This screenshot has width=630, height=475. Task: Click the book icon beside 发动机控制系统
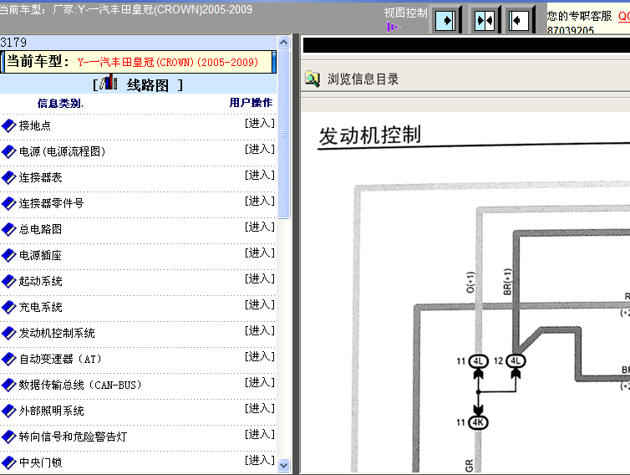point(8,334)
